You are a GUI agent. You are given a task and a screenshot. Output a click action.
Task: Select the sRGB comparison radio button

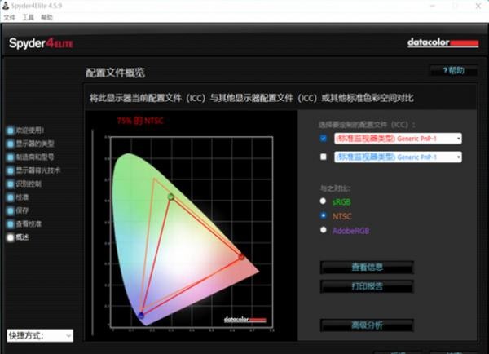(323, 201)
